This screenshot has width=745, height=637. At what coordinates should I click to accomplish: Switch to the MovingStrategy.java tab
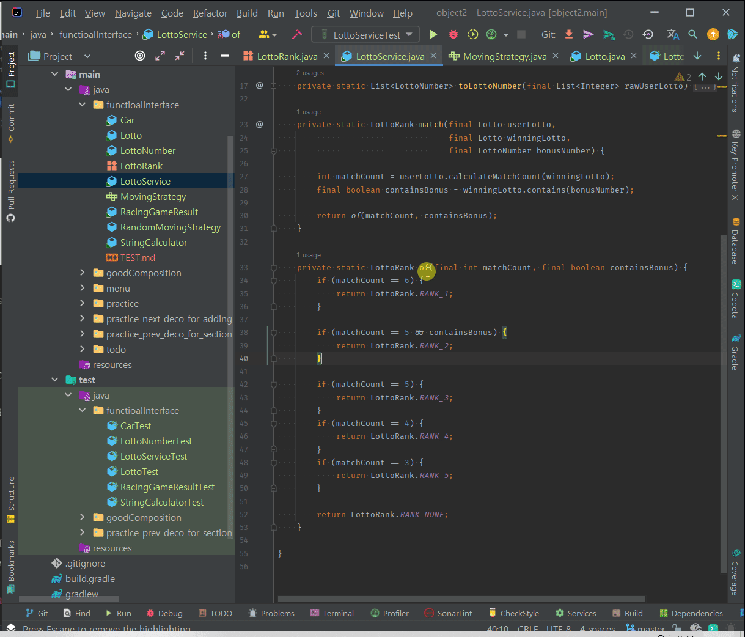coord(504,56)
